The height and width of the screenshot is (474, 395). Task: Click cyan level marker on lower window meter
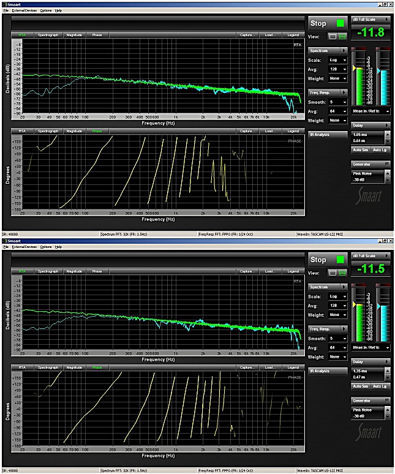(378, 307)
